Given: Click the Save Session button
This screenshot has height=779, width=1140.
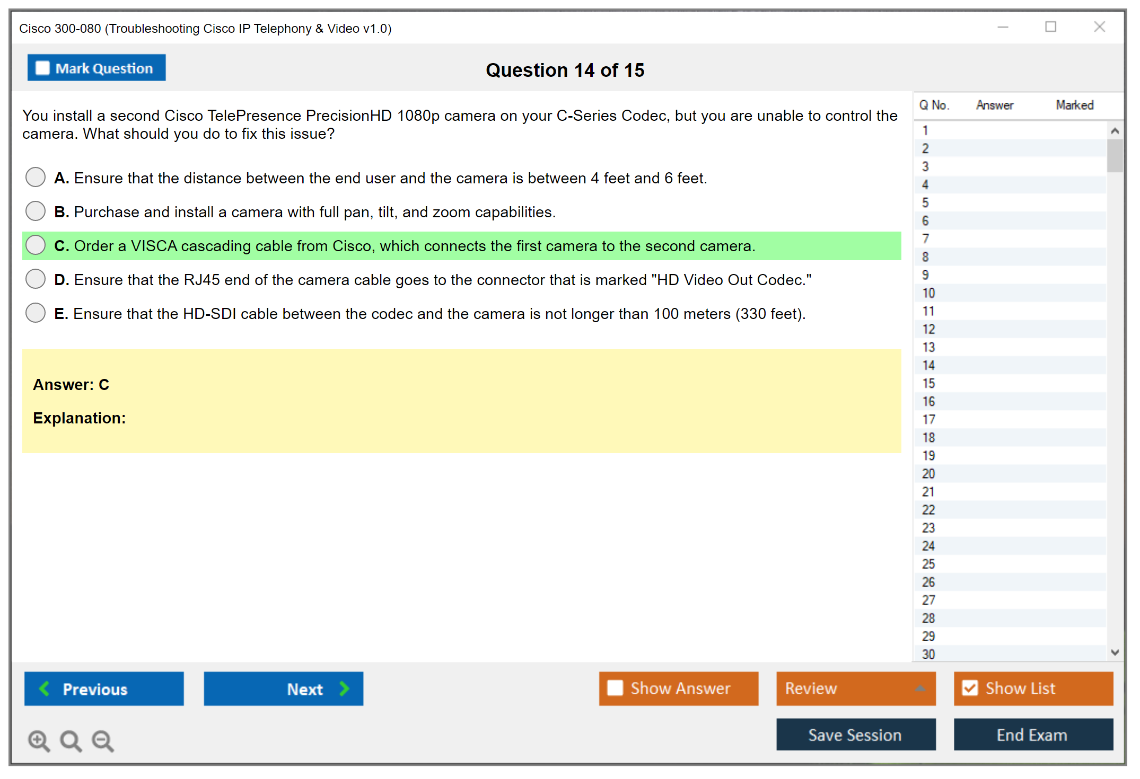Looking at the screenshot, I should tap(855, 734).
